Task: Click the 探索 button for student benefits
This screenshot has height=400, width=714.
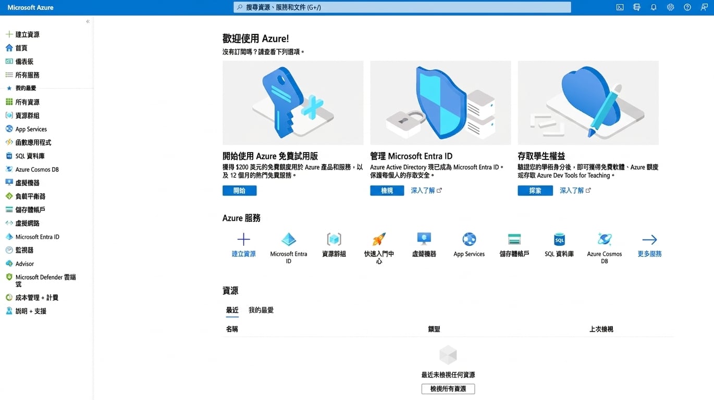Action: (x=535, y=191)
